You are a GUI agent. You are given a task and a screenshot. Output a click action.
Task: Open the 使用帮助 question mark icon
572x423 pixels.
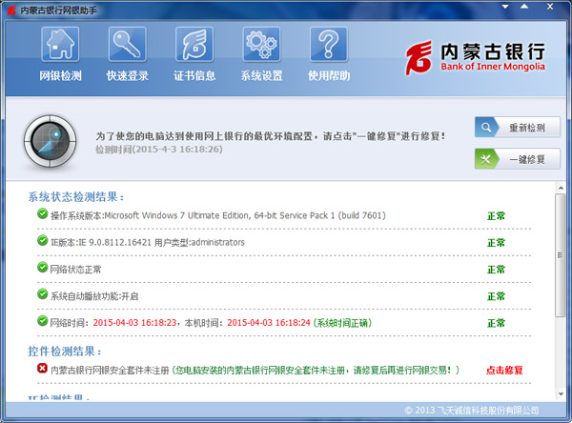pyautogui.click(x=329, y=44)
